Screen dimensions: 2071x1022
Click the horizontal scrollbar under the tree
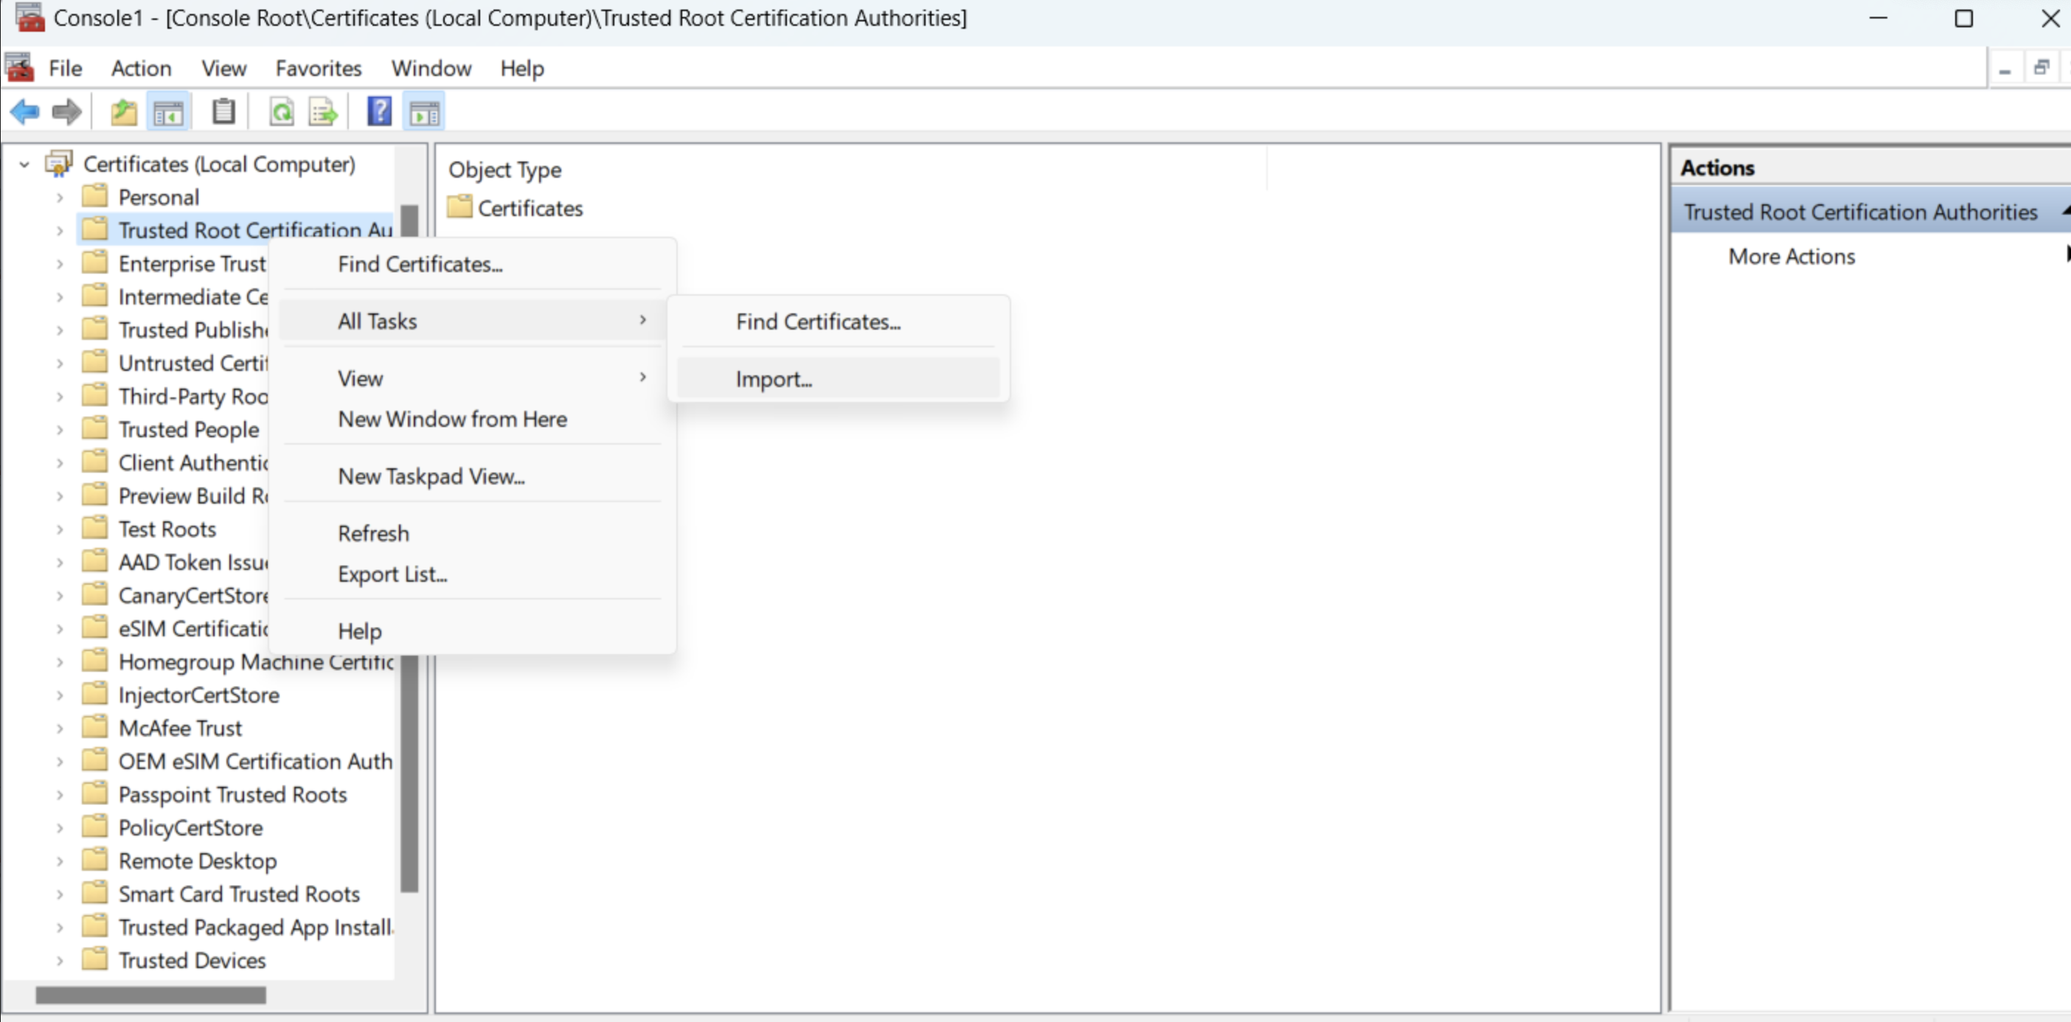pyautogui.click(x=150, y=995)
